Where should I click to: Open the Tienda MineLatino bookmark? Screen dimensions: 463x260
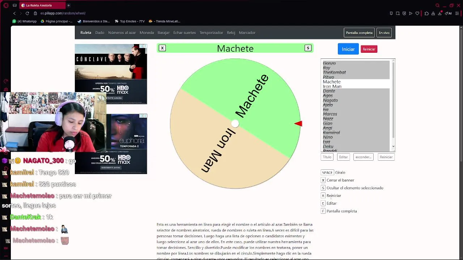pyautogui.click(x=164, y=21)
